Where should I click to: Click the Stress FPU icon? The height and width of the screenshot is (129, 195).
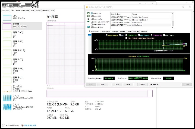tap(89, 16)
